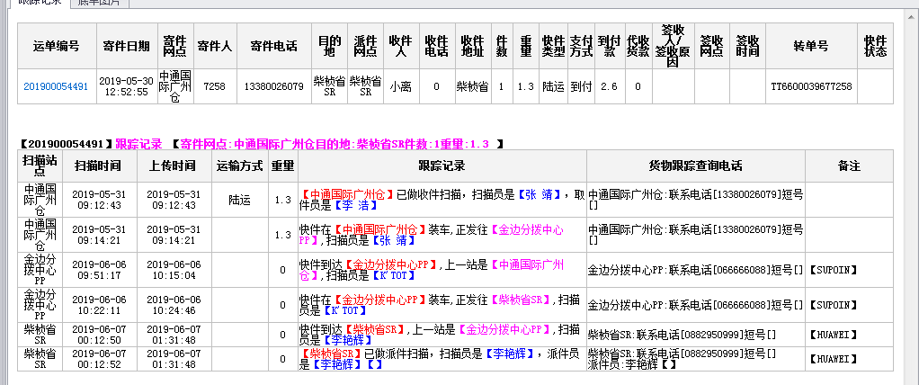919x385 pixels.
Task: Select the 支付方式 column header
Action: tap(581, 46)
